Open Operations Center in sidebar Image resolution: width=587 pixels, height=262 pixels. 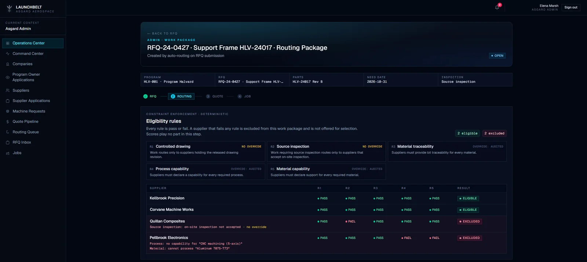(33, 43)
